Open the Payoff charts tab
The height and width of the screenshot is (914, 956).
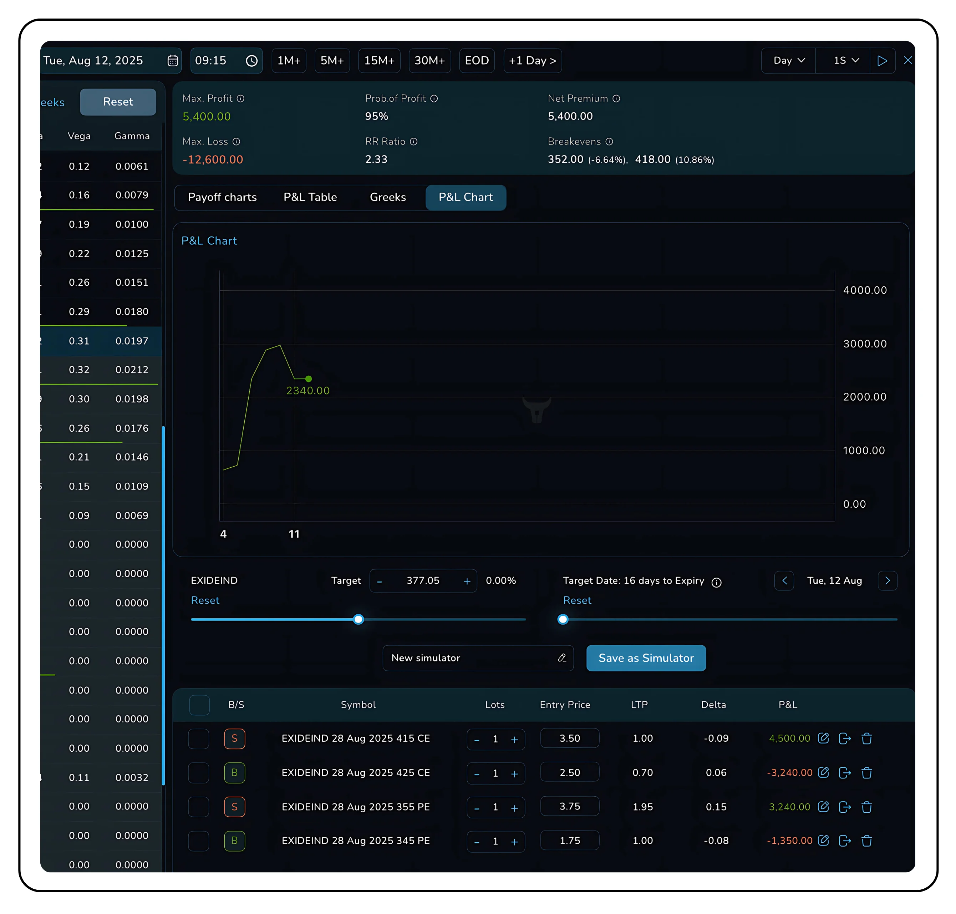222,197
